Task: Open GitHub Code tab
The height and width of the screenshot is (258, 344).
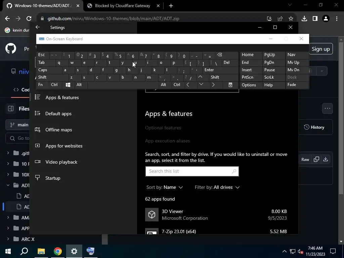Action: pyautogui.click(x=21, y=90)
